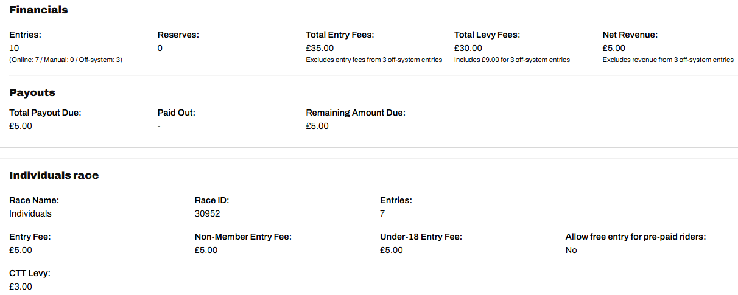Click the 'Allow free entry for pre-paid riders' label
Image resolution: width=738 pixels, height=295 pixels.
click(635, 237)
